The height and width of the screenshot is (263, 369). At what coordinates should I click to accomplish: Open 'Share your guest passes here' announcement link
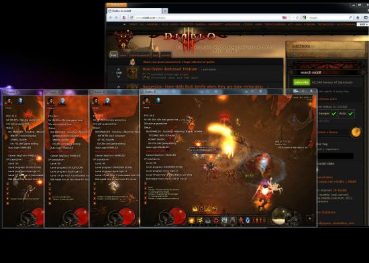coord(179,62)
